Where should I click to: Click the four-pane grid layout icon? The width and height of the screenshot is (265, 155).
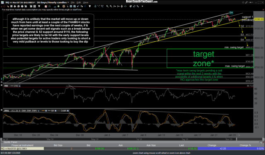click(34, 7)
